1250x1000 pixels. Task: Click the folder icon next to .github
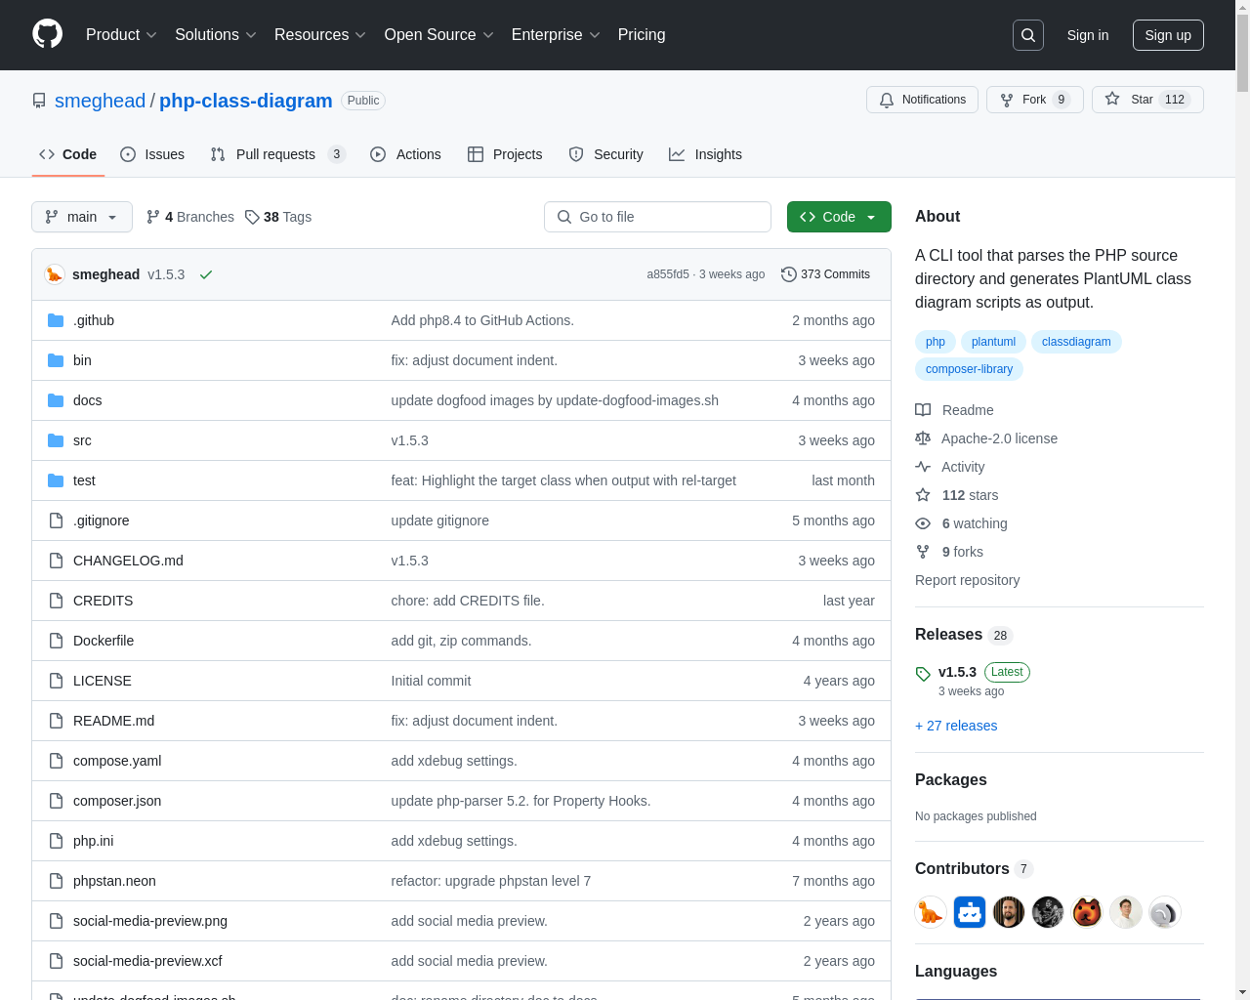point(56,320)
